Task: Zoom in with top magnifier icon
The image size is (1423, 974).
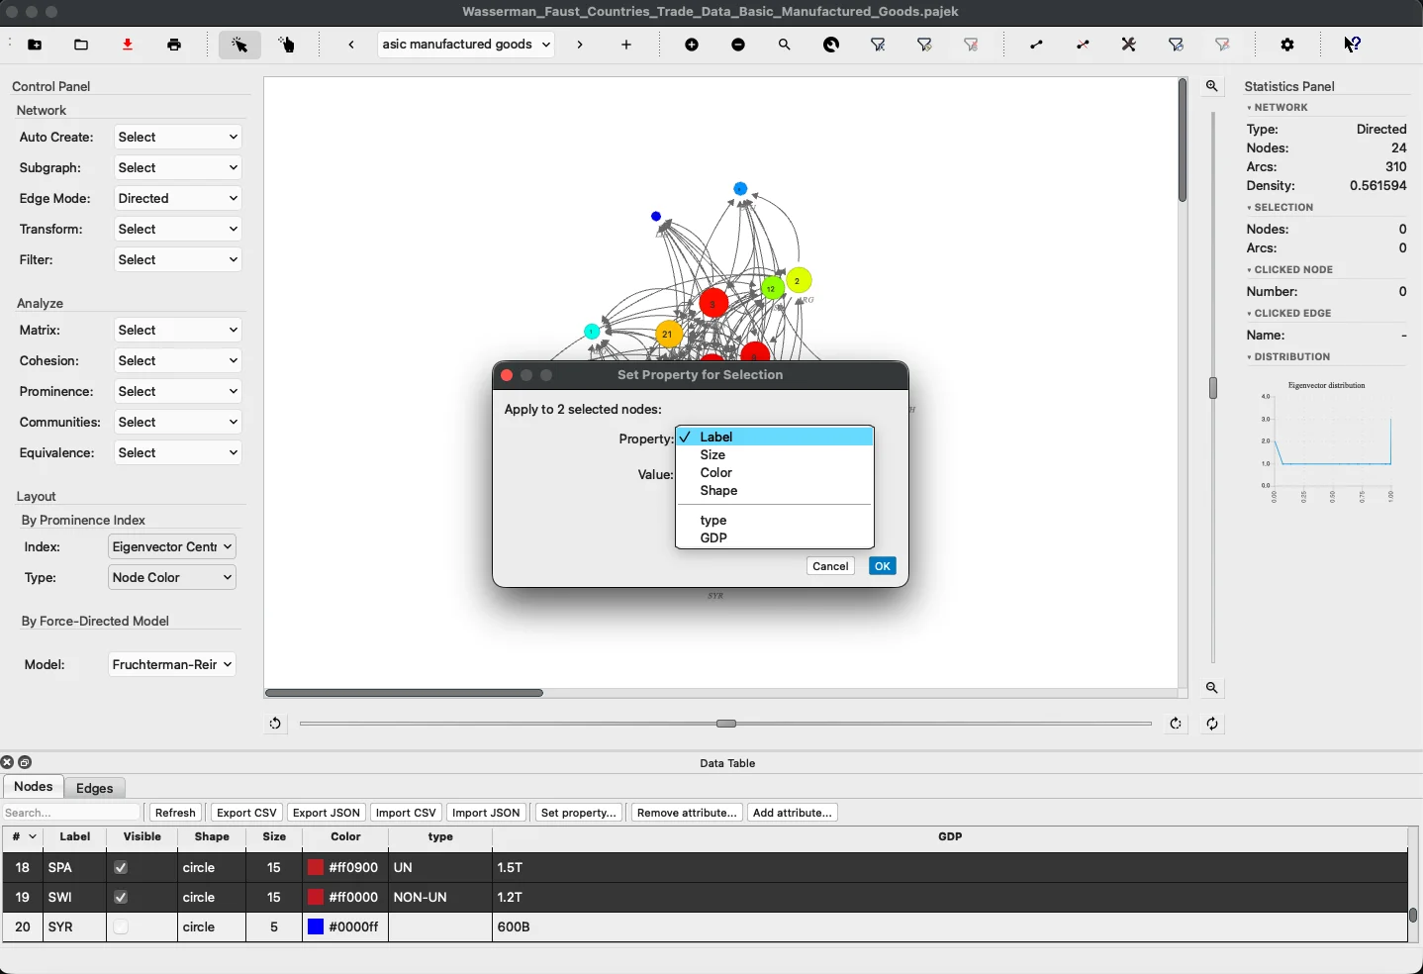Action: pyautogui.click(x=1213, y=87)
